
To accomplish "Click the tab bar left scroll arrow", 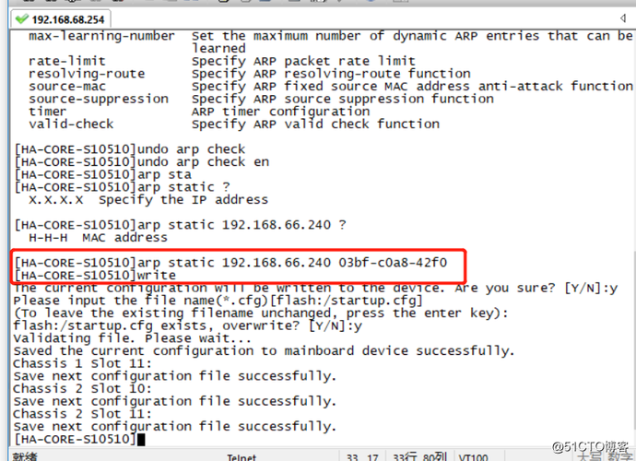I will tap(622, 18).
